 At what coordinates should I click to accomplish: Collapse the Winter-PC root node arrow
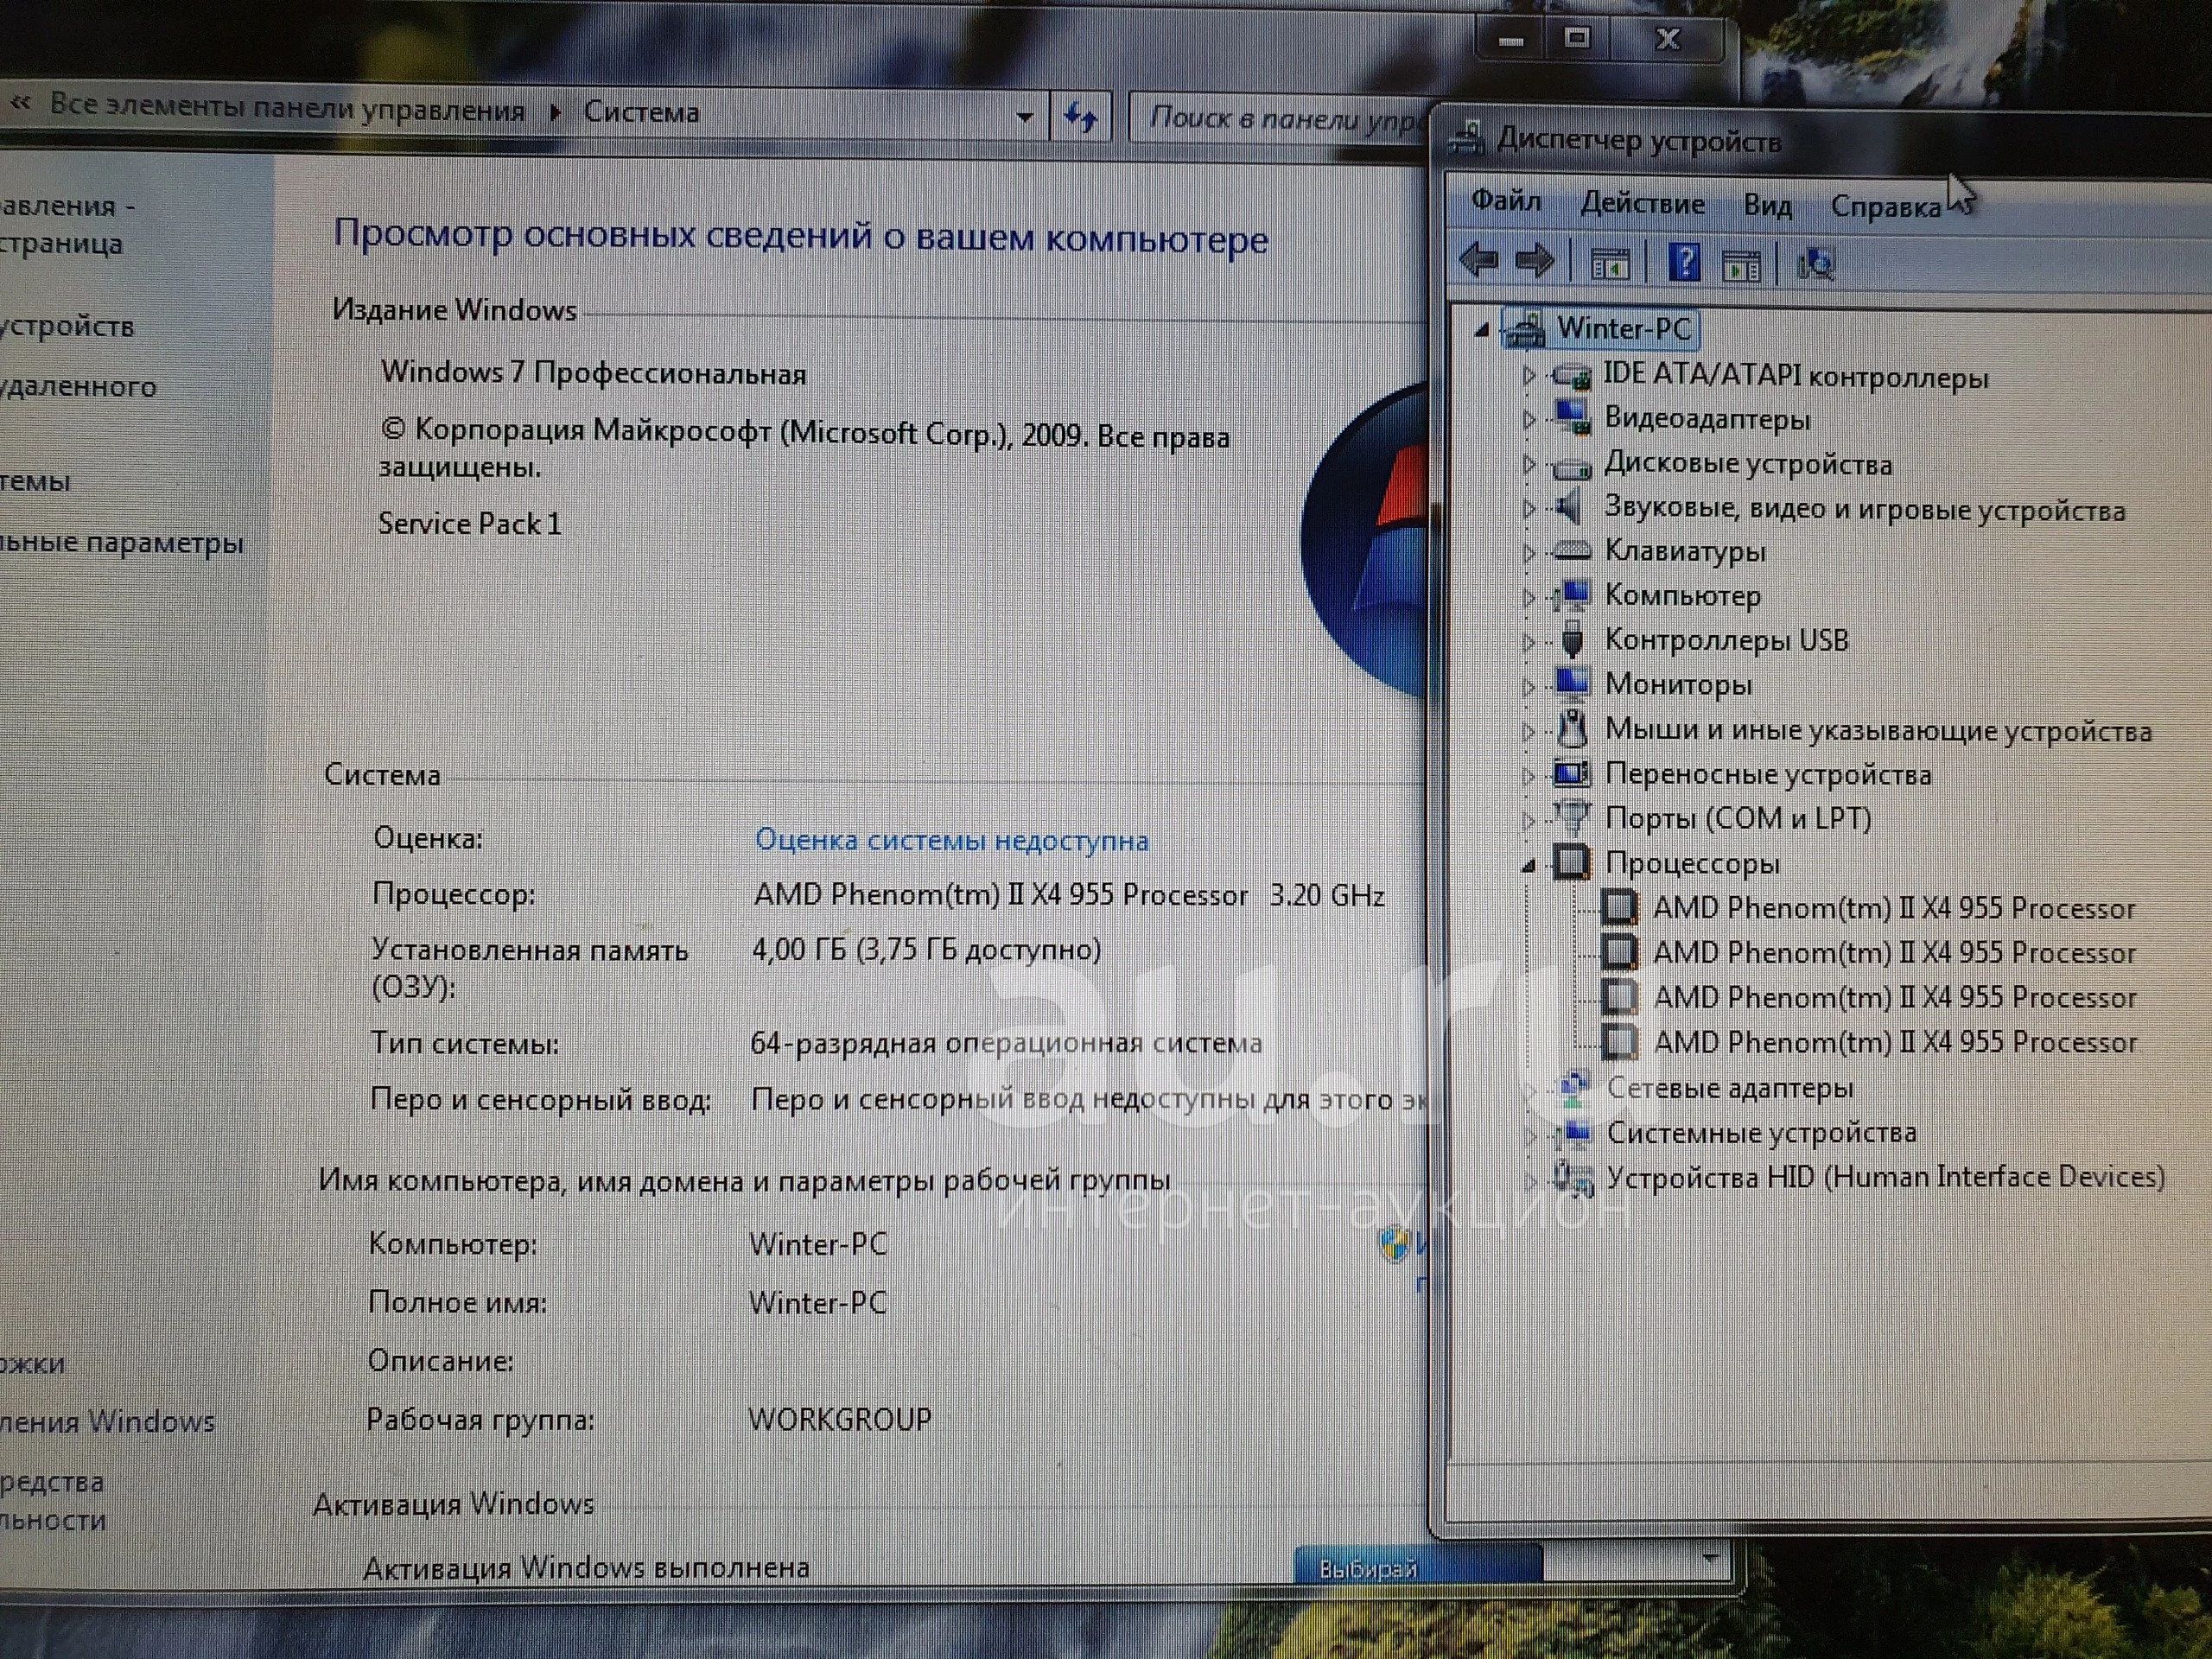click(x=1483, y=329)
